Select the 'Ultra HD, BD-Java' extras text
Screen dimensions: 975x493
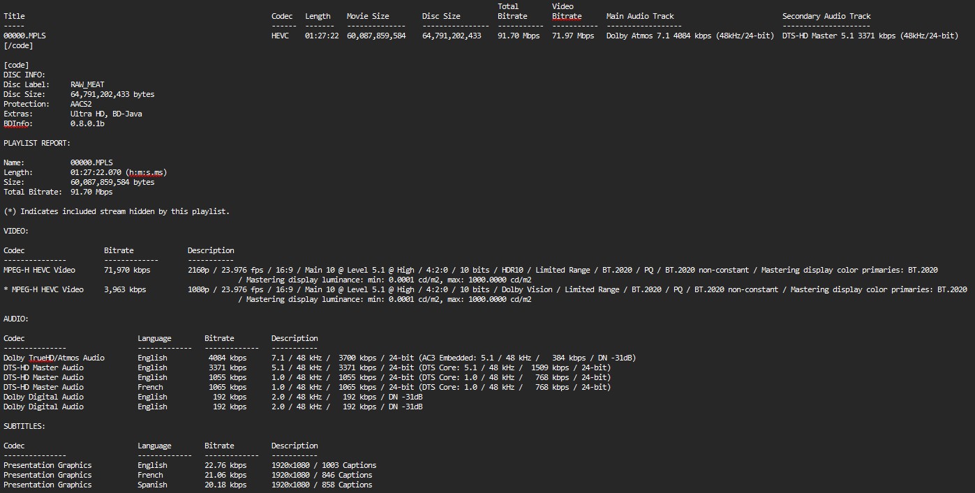tap(106, 114)
